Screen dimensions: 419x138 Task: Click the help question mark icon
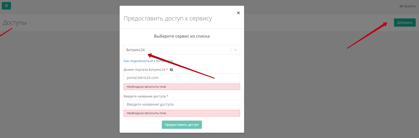click(171, 70)
